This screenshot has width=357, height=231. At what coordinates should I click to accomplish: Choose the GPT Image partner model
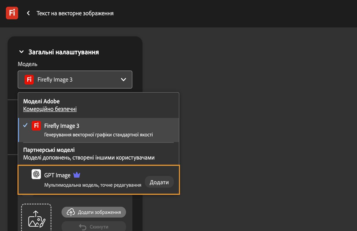(x=98, y=180)
